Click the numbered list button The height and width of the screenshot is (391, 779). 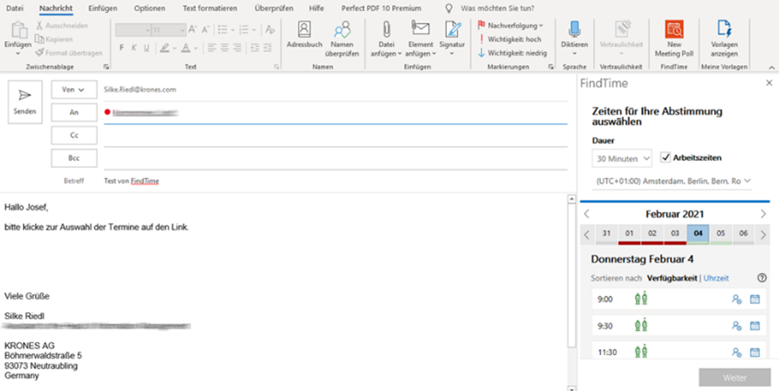[x=244, y=30]
